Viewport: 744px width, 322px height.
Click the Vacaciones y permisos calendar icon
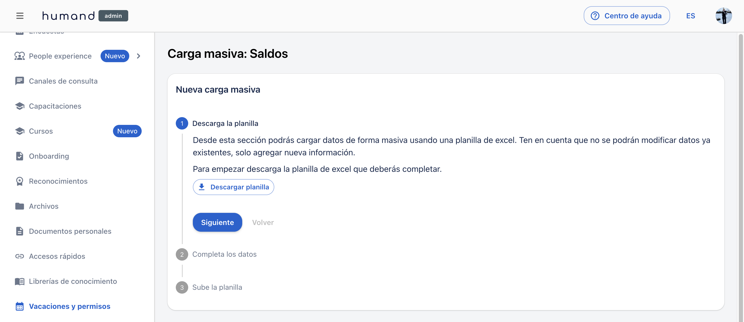click(19, 306)
